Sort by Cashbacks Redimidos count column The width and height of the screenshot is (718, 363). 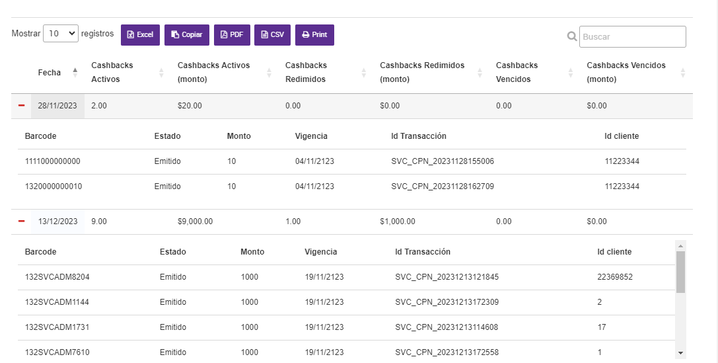click(324, 73)
